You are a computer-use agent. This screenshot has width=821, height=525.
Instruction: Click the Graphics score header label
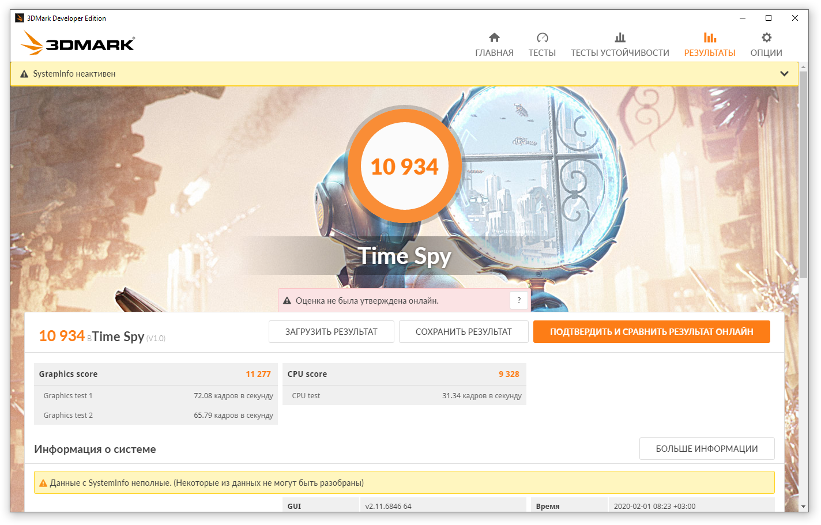(x=68, y=374)
